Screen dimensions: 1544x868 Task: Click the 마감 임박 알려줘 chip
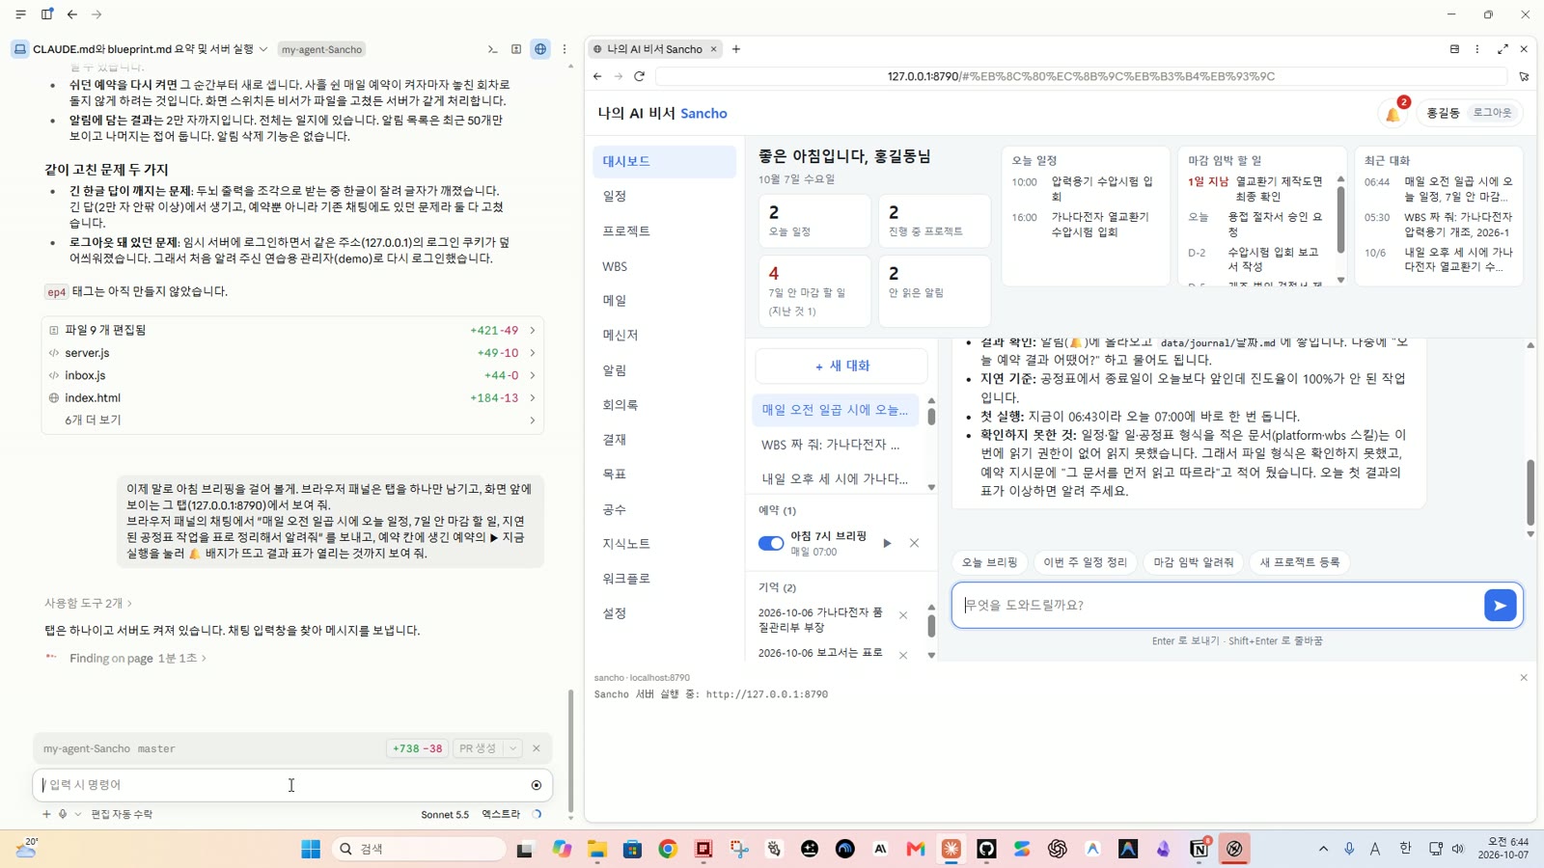[x=1194, y=562]
